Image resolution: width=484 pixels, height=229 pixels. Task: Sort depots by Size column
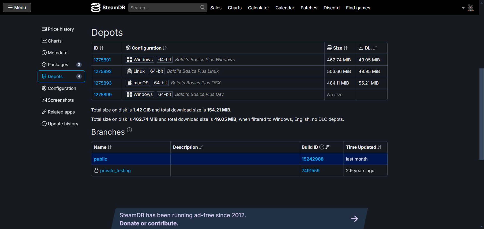coord(337,48)
